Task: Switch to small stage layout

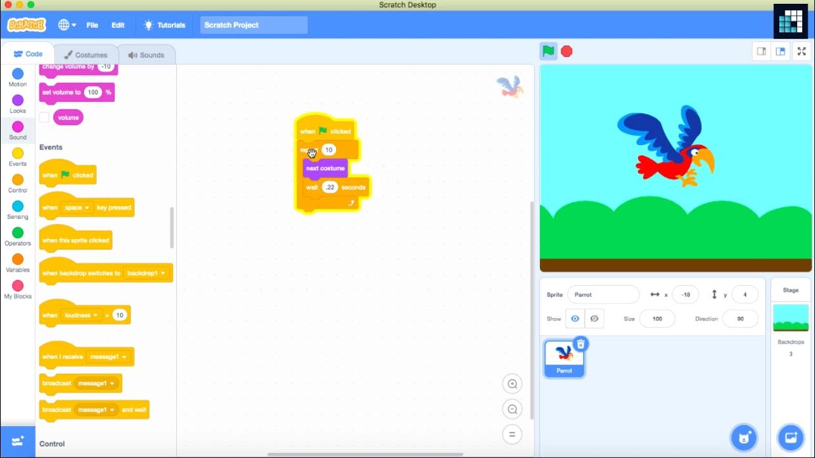Action: 761,52
